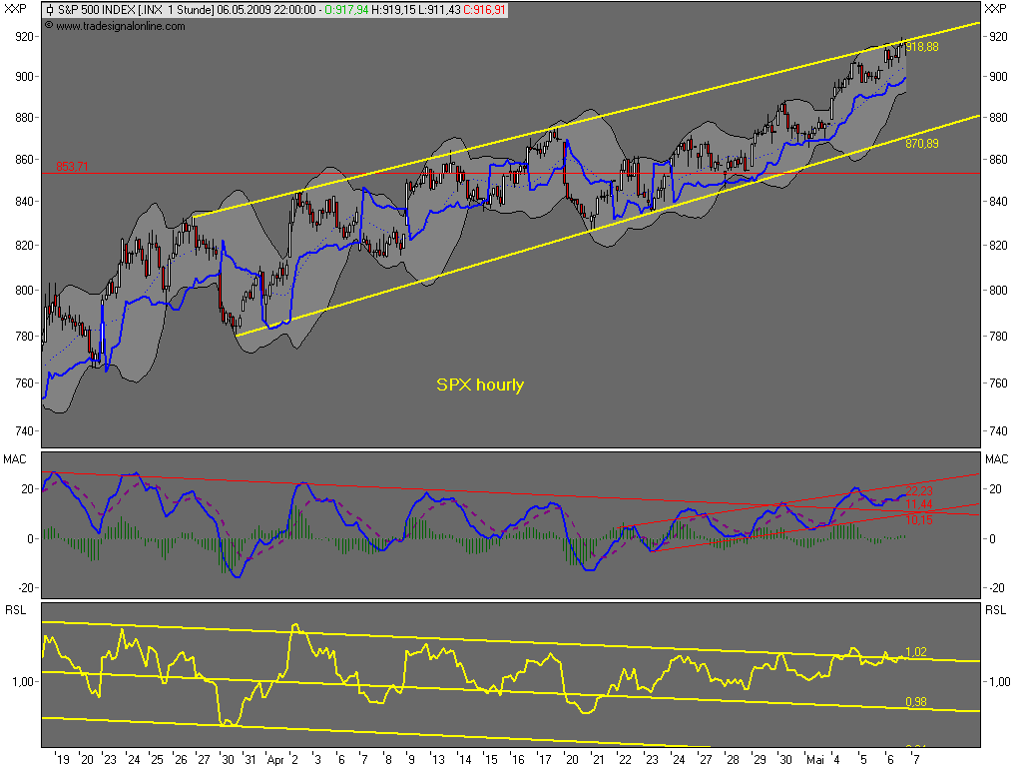Viewport: 1022px width, 767px height.
Task: Click the '26 date label on the time axis
Action: (x=180, y=760)
